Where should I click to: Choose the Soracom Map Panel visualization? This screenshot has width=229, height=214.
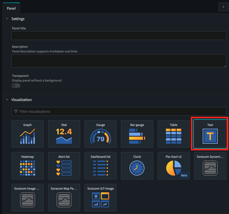[64, 198]
